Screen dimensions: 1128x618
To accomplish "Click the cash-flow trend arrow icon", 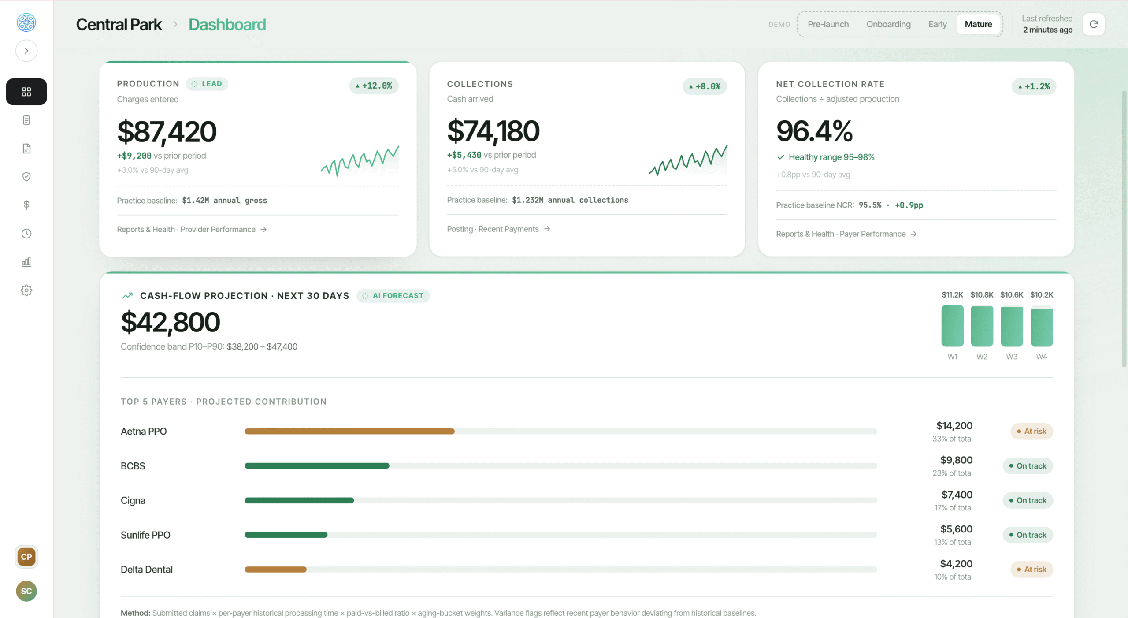I will click(x=127, y=296).
